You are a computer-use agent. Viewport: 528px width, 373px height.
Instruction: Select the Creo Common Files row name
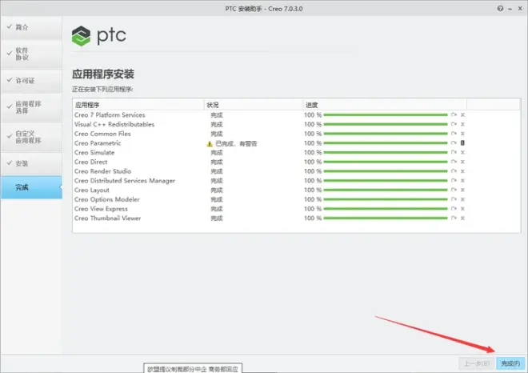click(102, 134)
